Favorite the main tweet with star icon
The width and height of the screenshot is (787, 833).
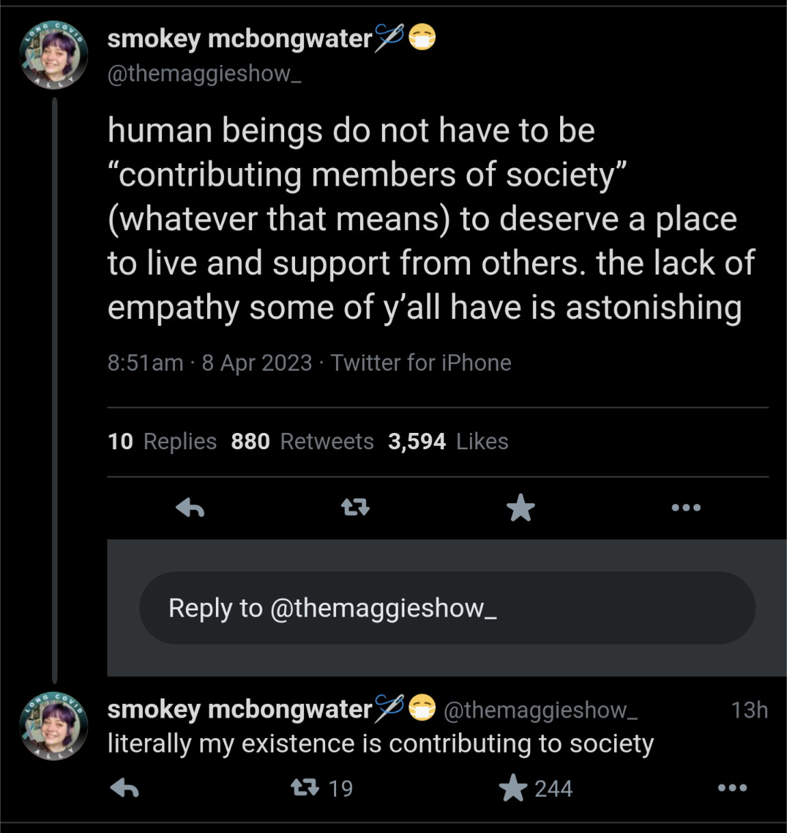click(521, 507)
